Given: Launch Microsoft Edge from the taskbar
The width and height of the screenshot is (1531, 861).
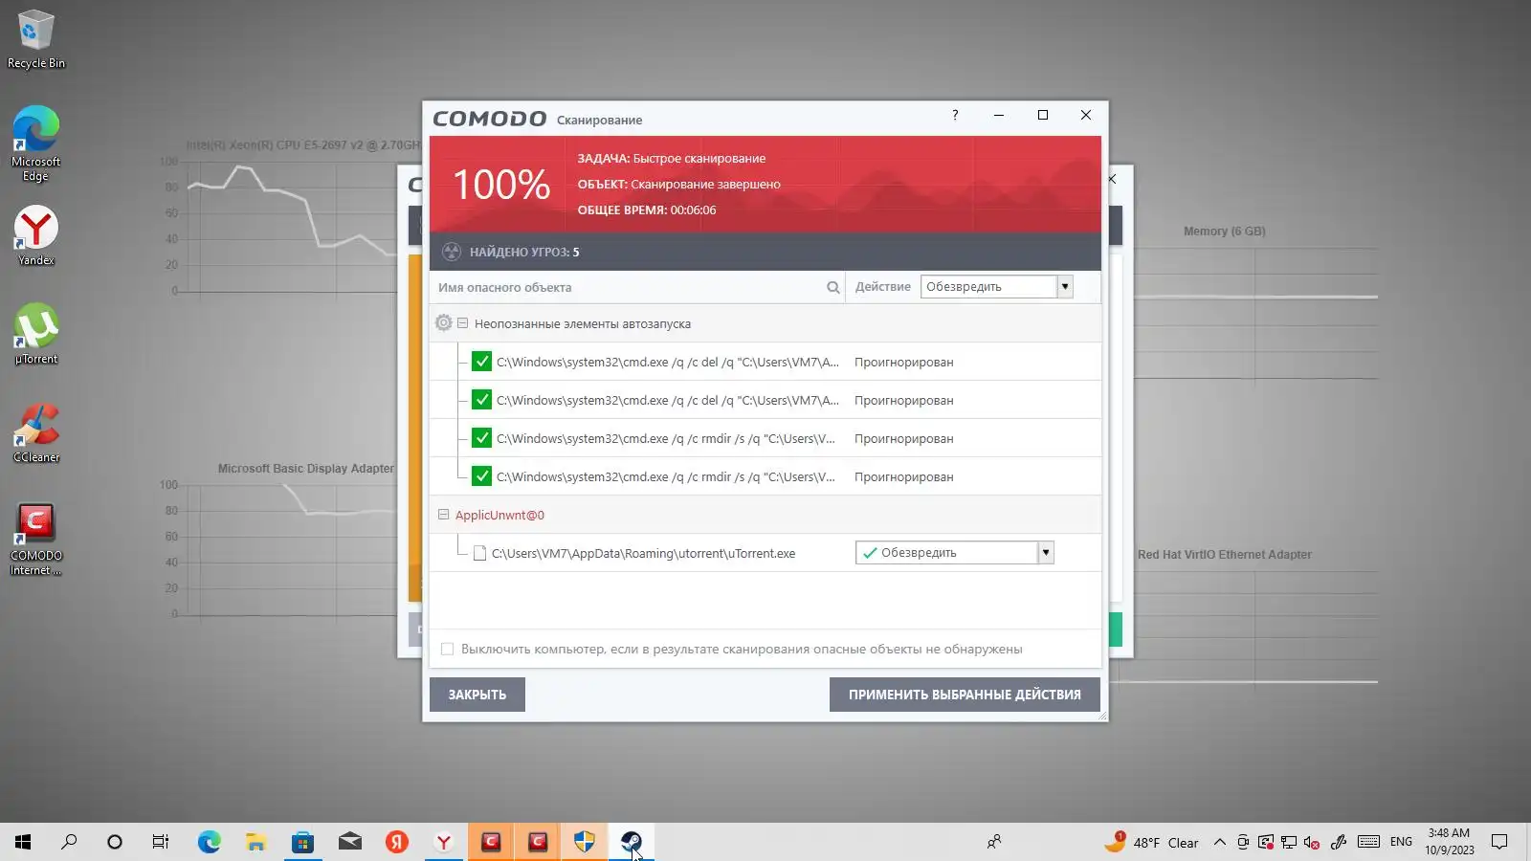Looking at the screenshot, I should tap(209, 842).
